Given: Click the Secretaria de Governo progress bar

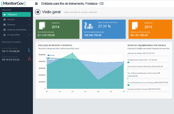Looking at the screenshot, I should 149,62.
